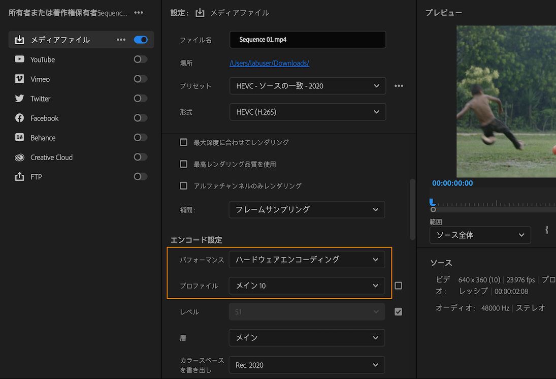Click the Creative Cloud icon
Image resolution: width=556 pixels, height=379 pixels.
(x=19, y=157)
